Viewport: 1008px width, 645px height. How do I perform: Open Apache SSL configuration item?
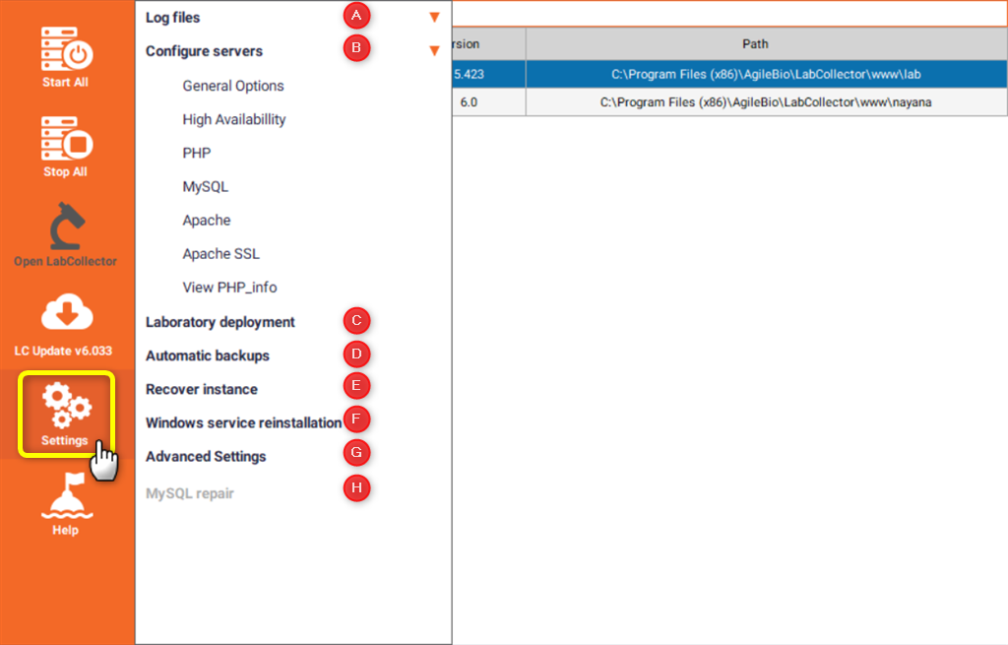(x=221, y=253)
